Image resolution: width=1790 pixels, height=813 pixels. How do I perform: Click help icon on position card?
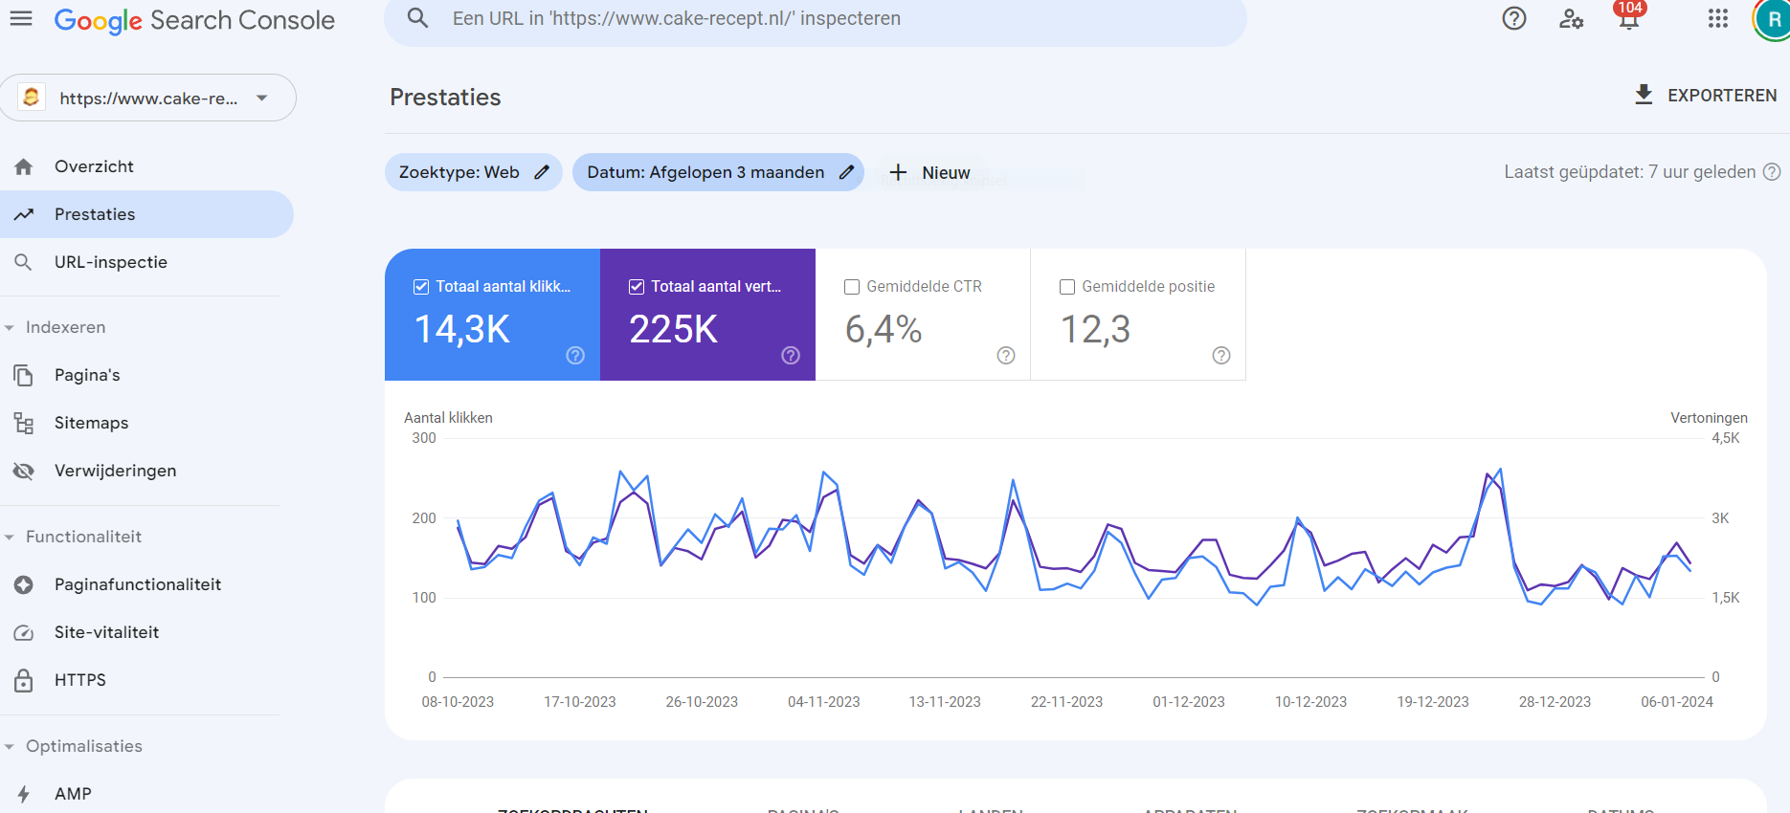click(x=1221, y=355)
